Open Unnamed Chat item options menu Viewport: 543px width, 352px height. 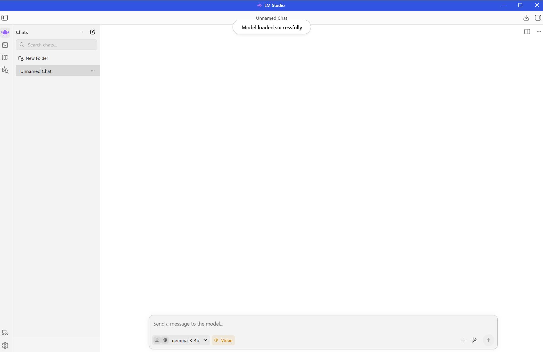click(x=93, y=71)
